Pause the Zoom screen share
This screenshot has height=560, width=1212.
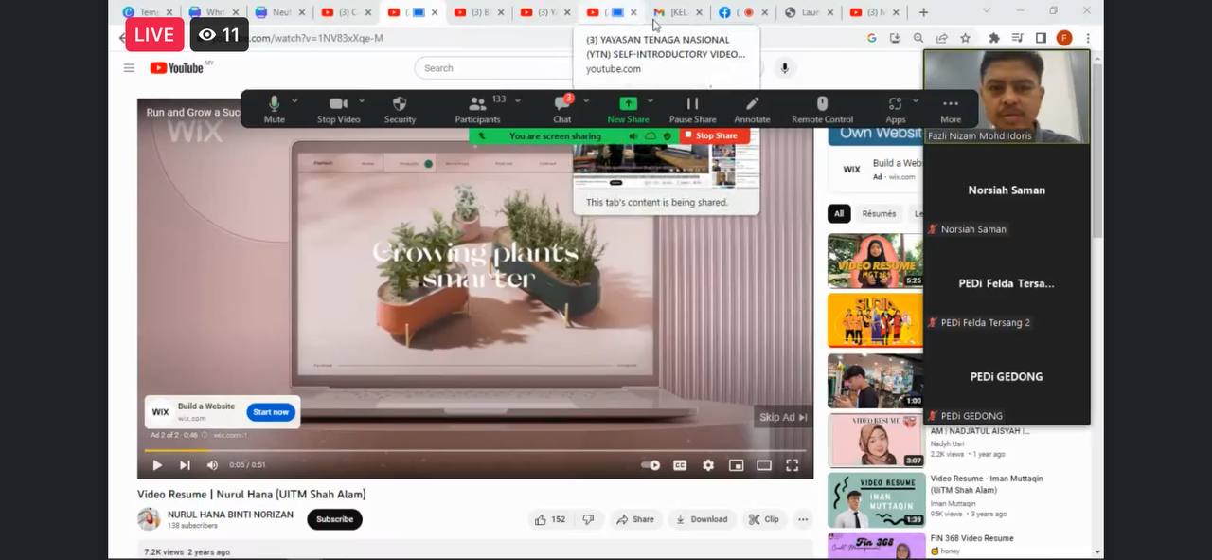pyautogui.click(x=692, y=104)
